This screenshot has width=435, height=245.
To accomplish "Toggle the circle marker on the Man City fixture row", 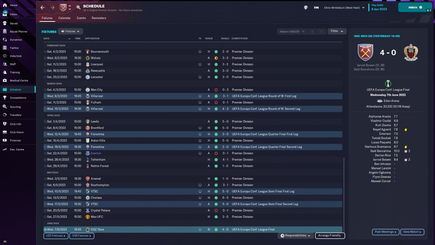I will click(45, 90).
